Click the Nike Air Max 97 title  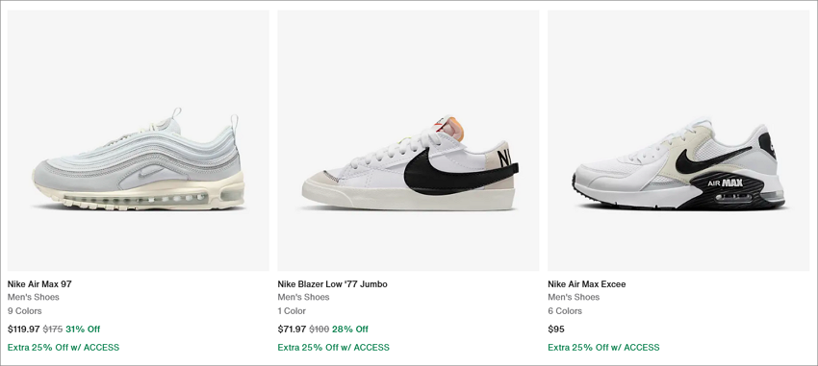(39, 284)
